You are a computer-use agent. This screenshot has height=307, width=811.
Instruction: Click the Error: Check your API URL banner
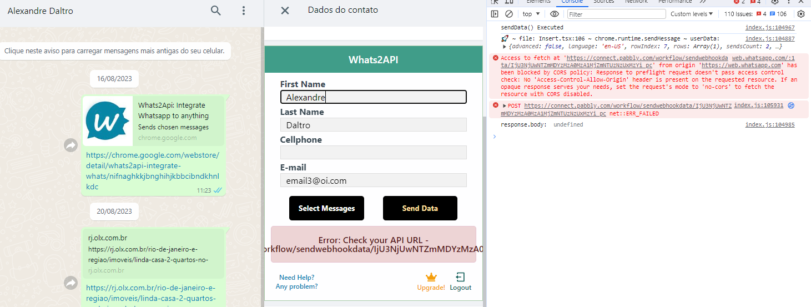(374, 244)
